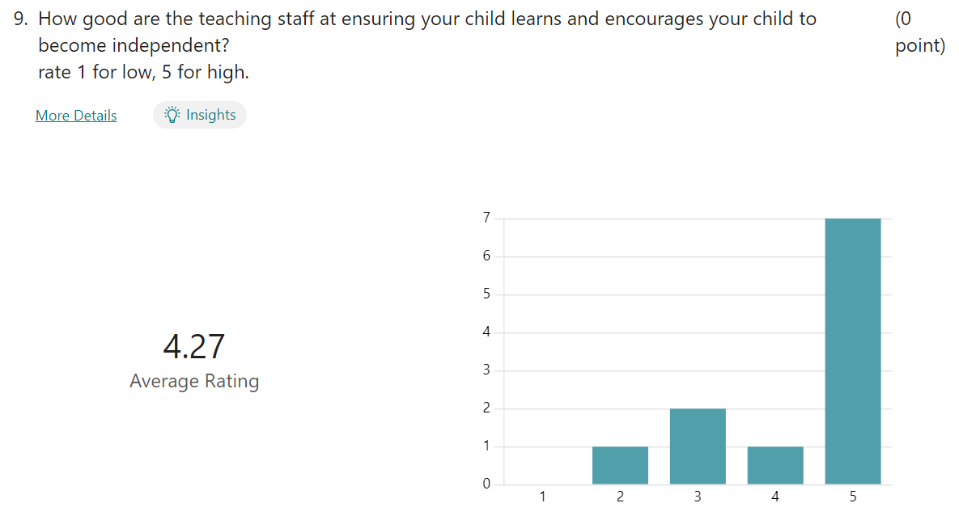Click y-axis label 4

(x=487, y=332)
